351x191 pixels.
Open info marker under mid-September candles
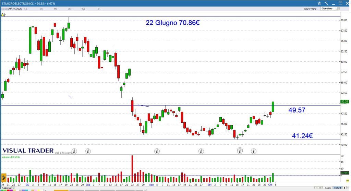tap(240, 151)
